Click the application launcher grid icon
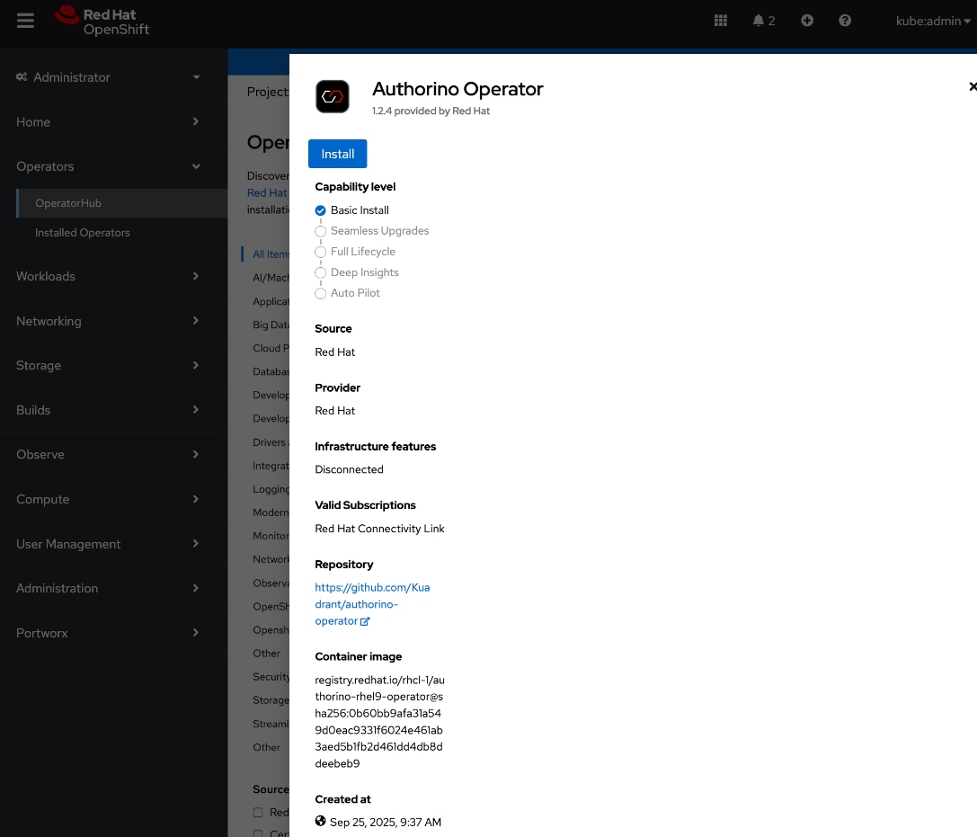The height and width of the screenshot is (837, 977). pyautogui.click(x=720, y=20)
